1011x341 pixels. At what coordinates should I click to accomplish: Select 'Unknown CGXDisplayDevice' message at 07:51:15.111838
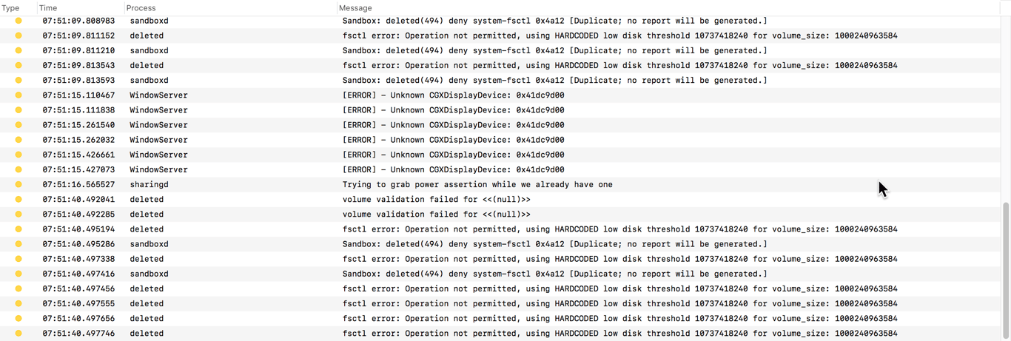click(x=453, y=110)
